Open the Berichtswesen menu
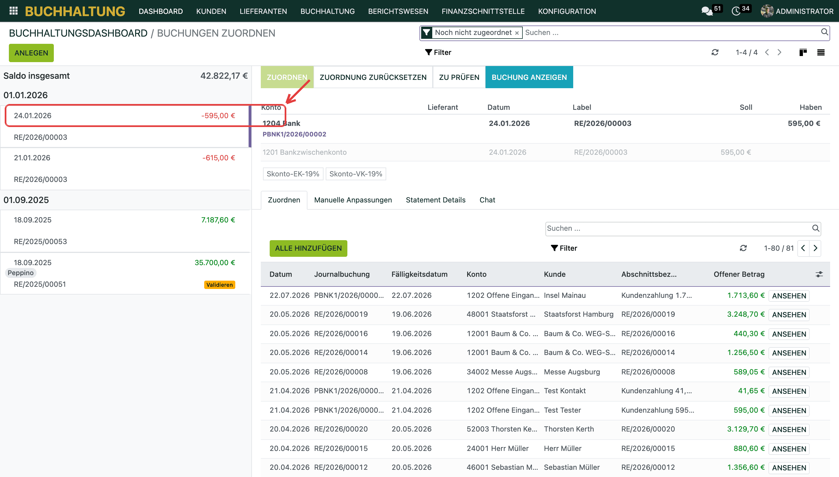This screenshot has height=477, width=839. point(398,11)
